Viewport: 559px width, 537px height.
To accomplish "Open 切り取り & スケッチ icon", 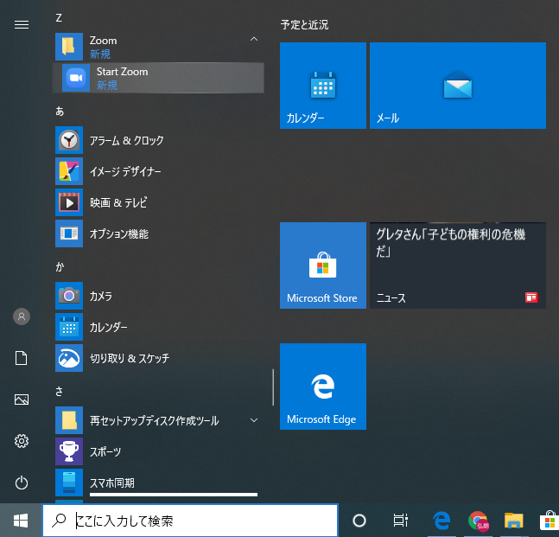I will (69, 358).
